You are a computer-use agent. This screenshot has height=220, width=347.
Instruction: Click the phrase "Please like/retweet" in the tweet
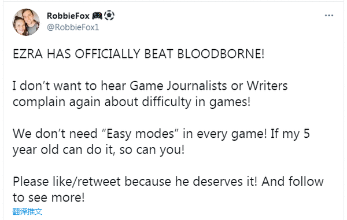point(67,182)
